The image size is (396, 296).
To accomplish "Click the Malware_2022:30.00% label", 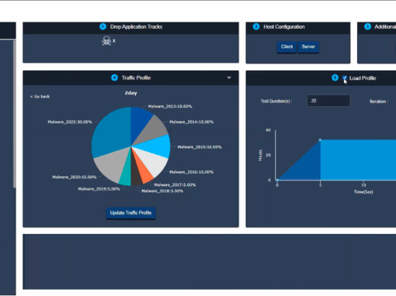I will coord(70,122).
